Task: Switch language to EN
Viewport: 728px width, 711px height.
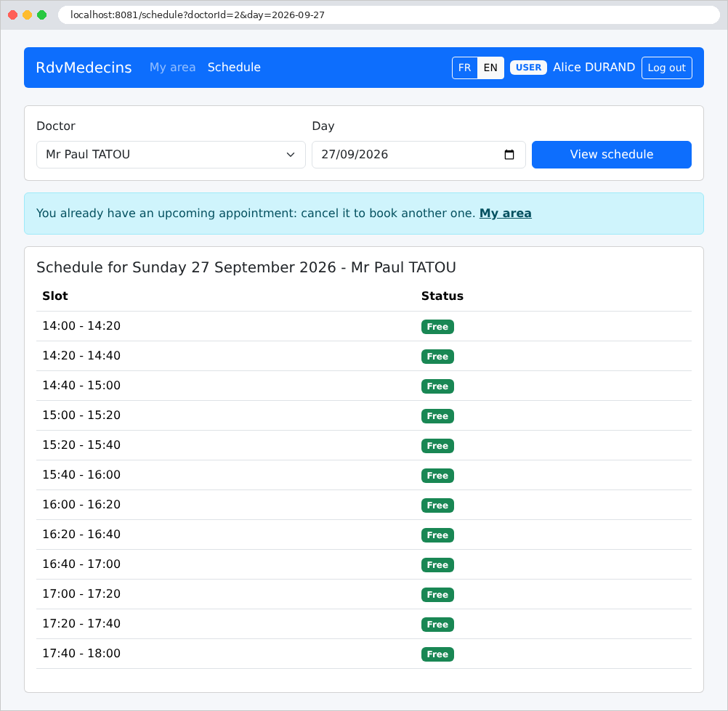Action: (490, 68)
